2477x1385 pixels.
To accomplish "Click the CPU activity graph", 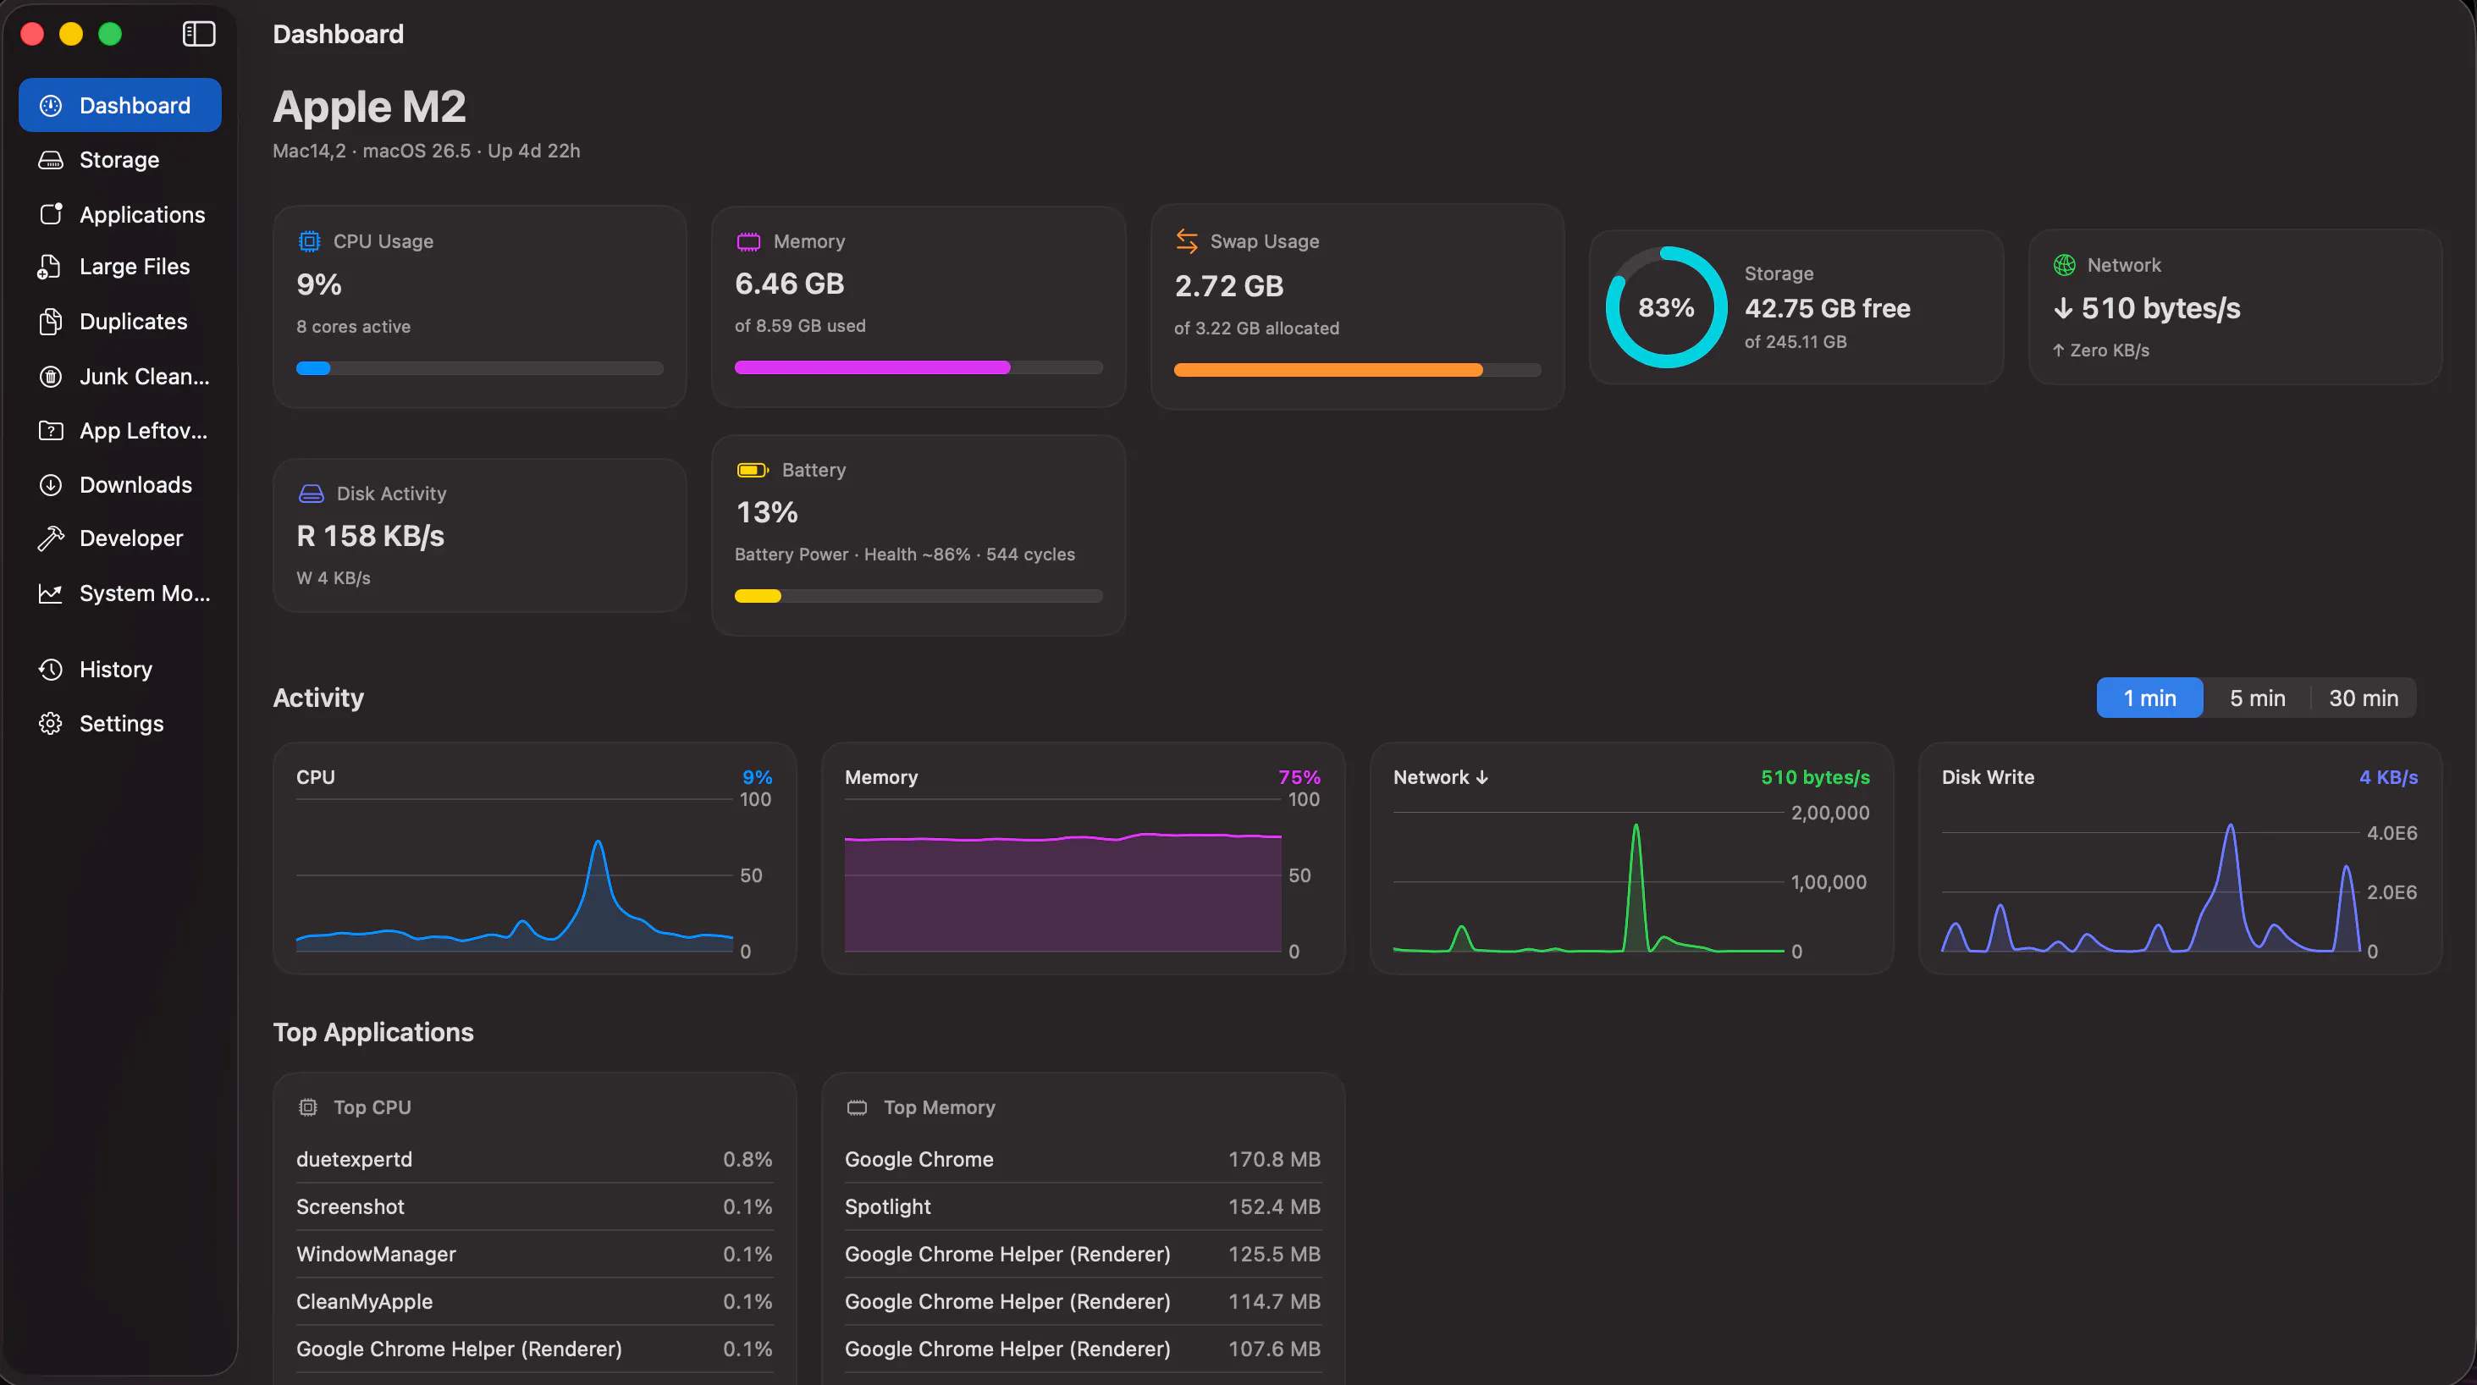I will pyautogui.click(x=515, y=875).
